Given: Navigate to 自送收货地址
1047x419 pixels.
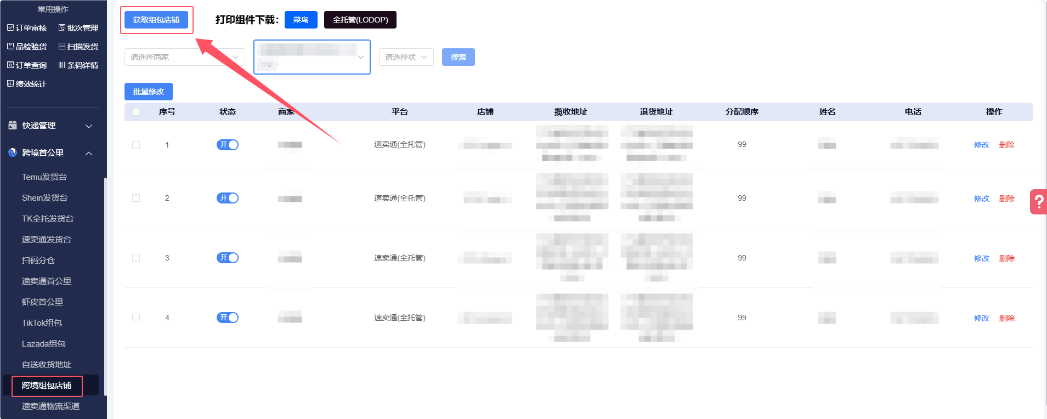Looking at the screenshot, I should (47, 365).
